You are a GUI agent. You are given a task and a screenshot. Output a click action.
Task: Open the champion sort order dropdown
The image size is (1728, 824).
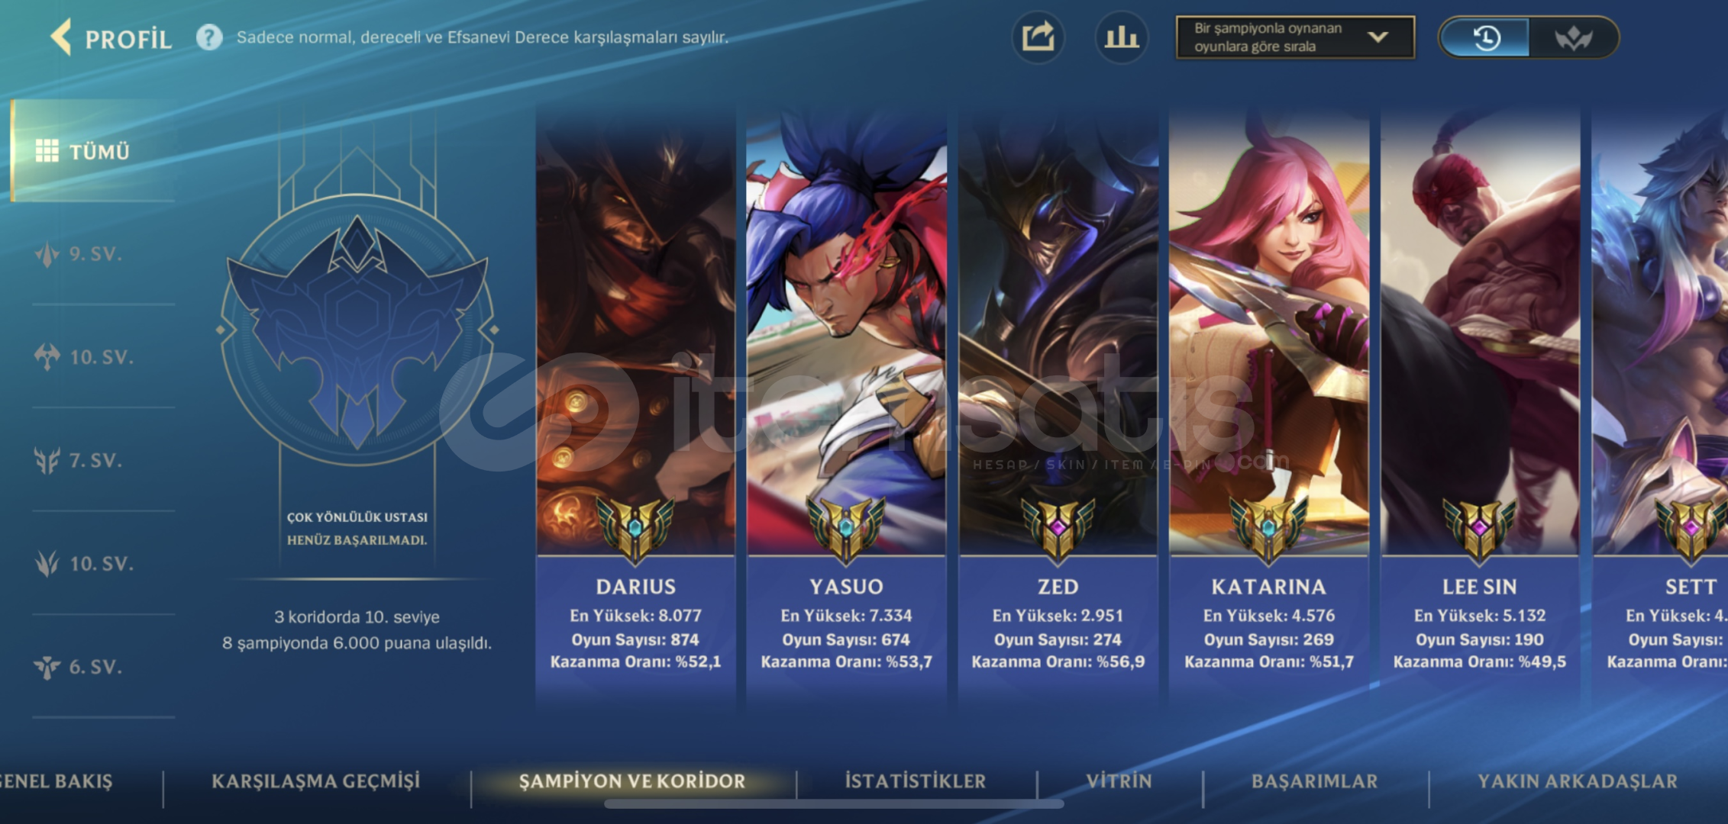[1295, 37]
